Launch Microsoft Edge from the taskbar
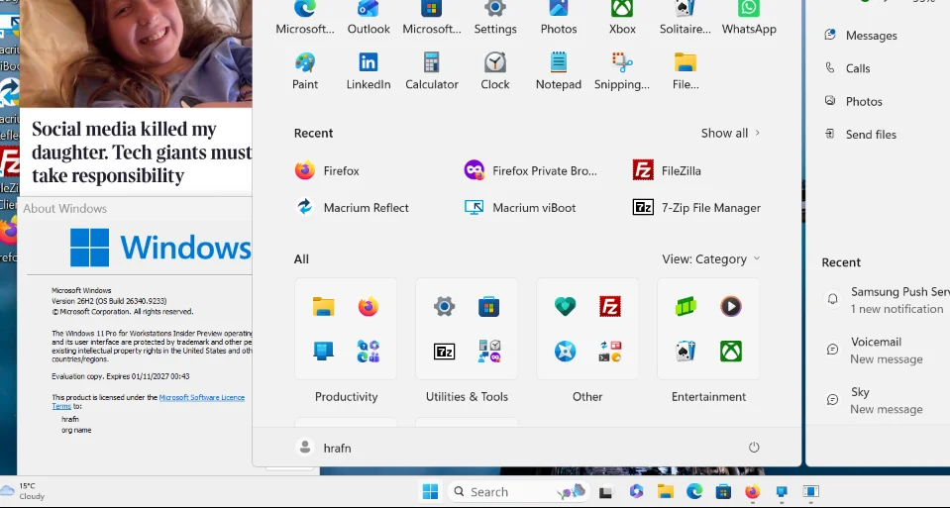 [694, 491]
